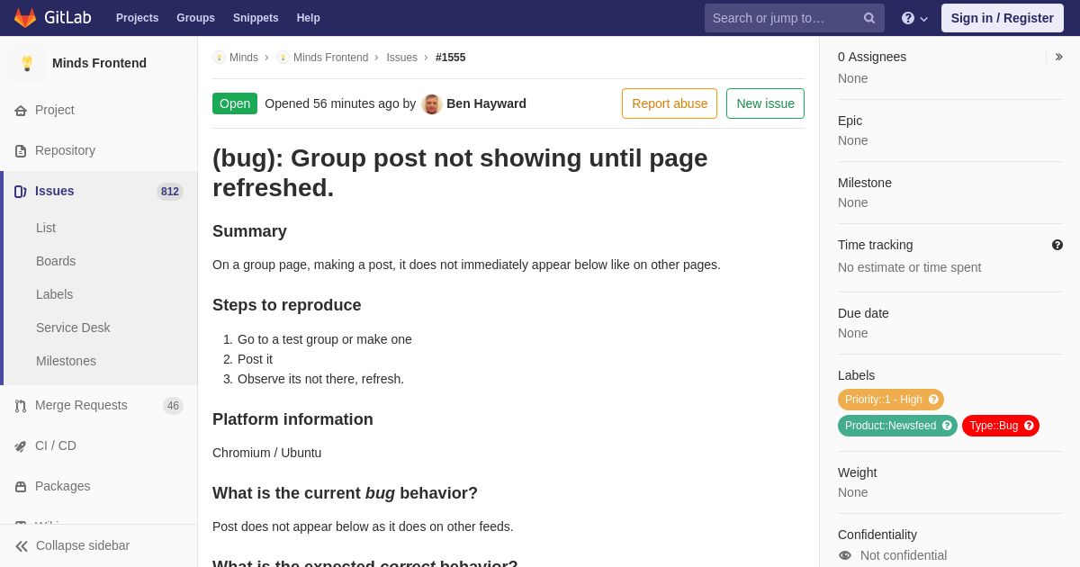Click the confidentiality eye icon

[845, 555]
